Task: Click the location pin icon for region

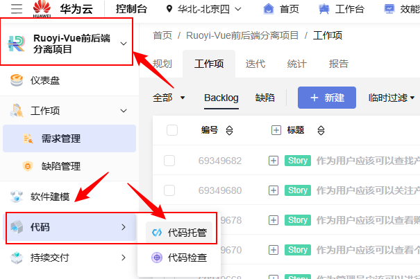Action: pyautogui.click(x=169, y=9)
